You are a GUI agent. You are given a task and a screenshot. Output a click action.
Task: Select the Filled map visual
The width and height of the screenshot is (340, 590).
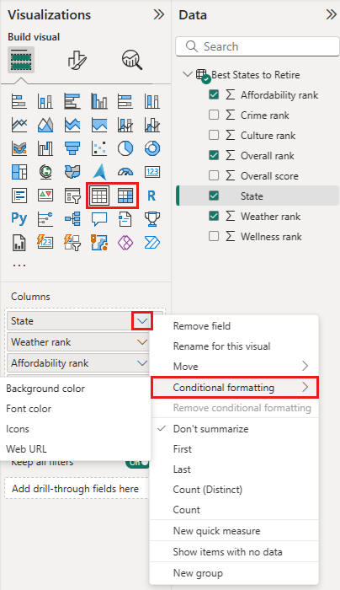pos(72,172)
